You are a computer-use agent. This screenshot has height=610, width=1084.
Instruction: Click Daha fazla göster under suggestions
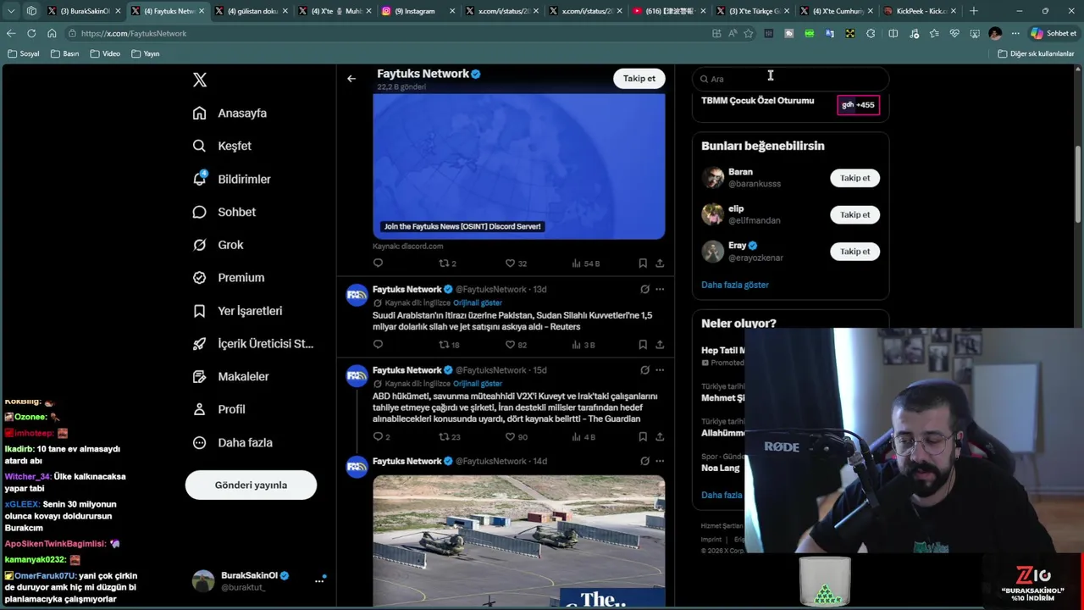coord(735,285)
